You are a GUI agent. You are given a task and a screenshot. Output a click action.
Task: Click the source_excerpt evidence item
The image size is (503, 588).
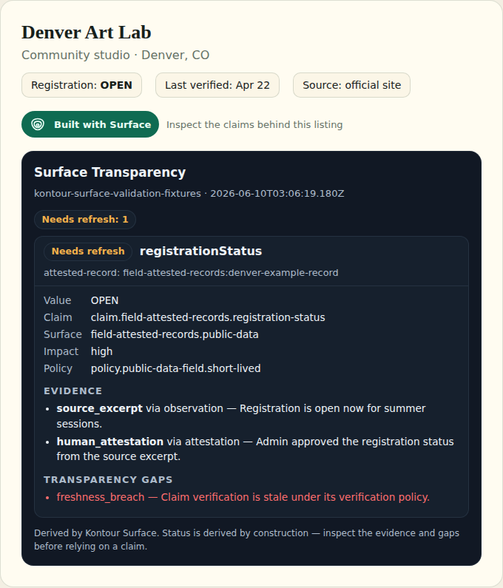[x=241, y=416]
